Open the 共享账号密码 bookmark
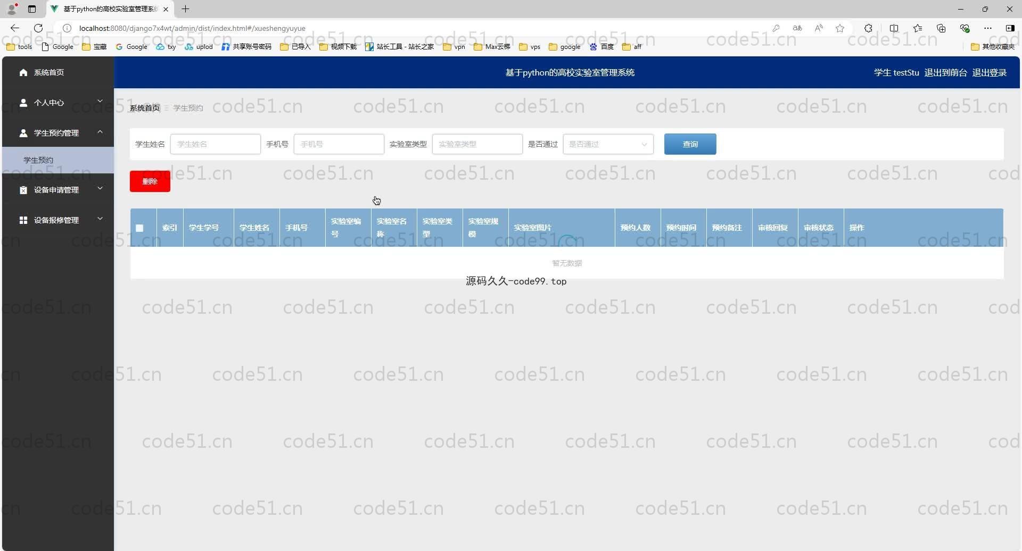 (x=246, y=47)
